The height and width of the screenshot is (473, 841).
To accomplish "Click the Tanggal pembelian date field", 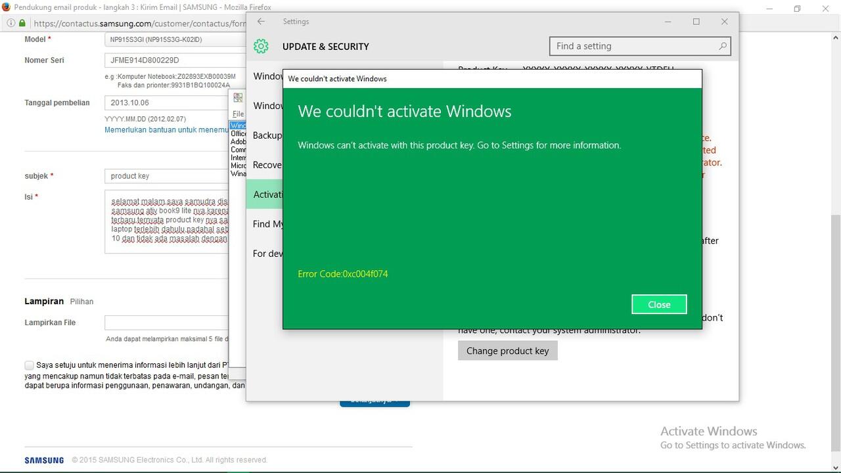I will click(x=168, y=102).
